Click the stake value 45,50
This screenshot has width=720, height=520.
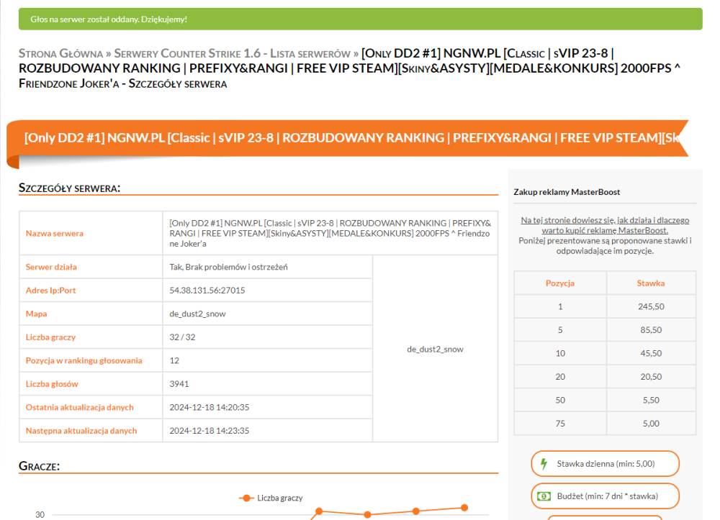(x=651, y=353)
